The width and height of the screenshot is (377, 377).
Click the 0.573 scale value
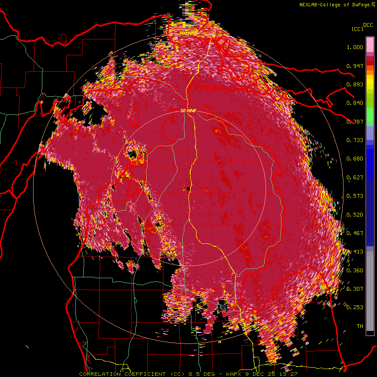tap(355, 196)
